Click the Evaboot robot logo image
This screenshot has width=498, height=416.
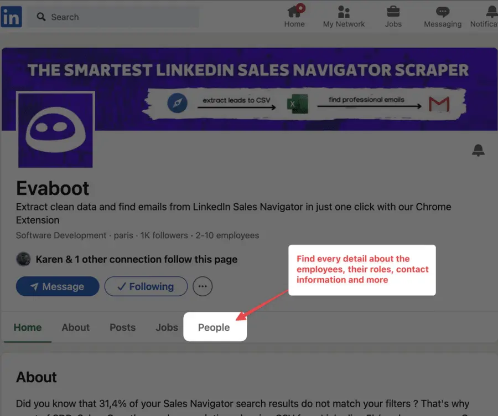(x=55, y=130)
